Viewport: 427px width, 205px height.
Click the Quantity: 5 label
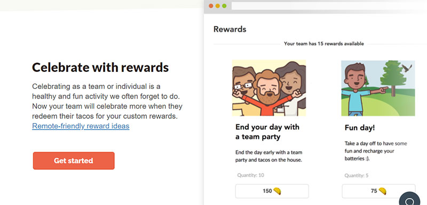357,176
